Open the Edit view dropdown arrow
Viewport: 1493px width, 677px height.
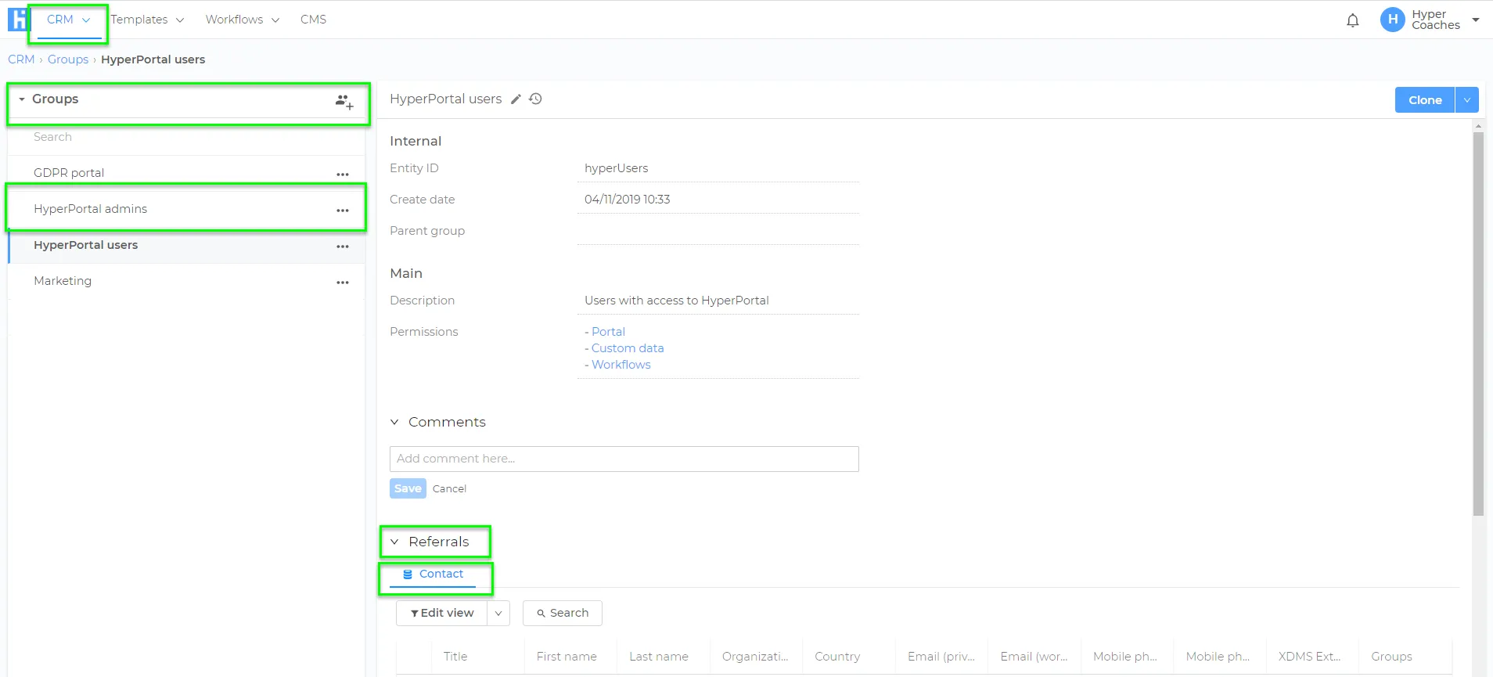[x=498, y=614]
